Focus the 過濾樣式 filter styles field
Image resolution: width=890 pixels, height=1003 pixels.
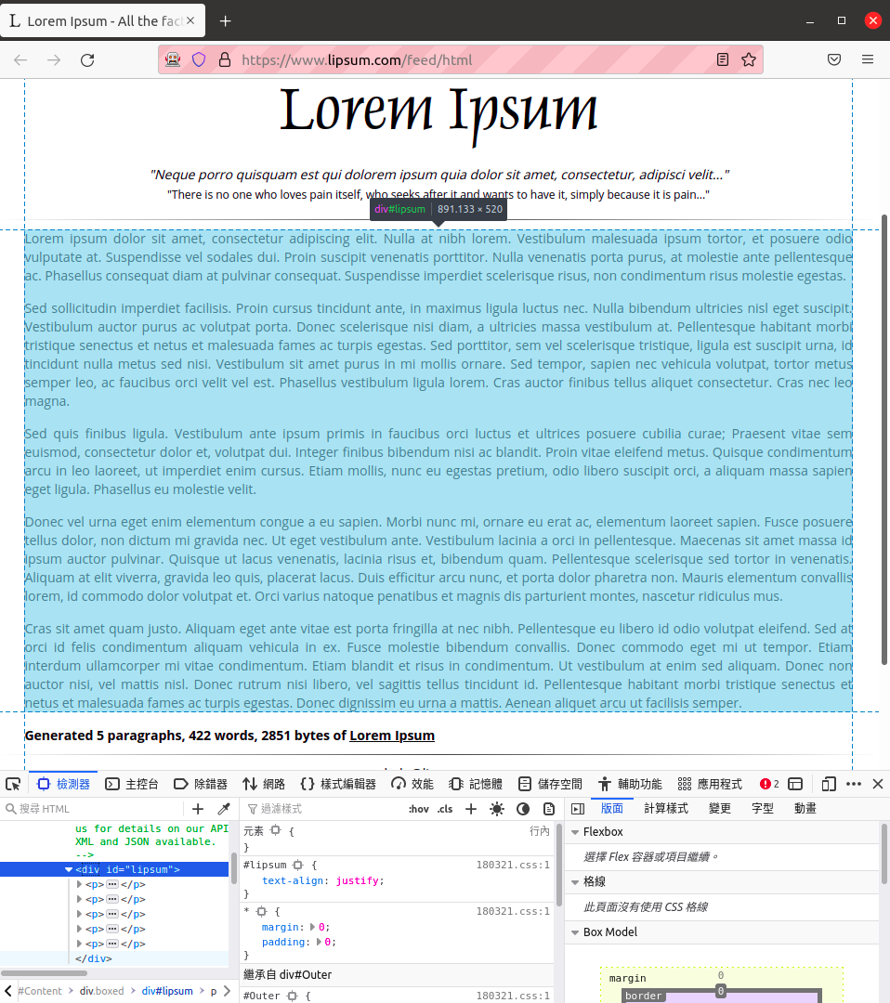click(323, 809)
